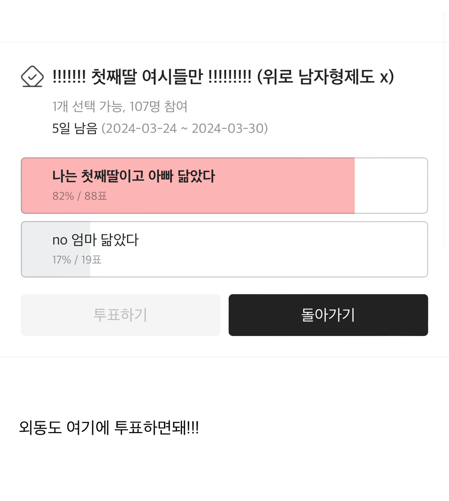Click the blank header area above the poll
This screenshot has height=501, width=449.
219,21
